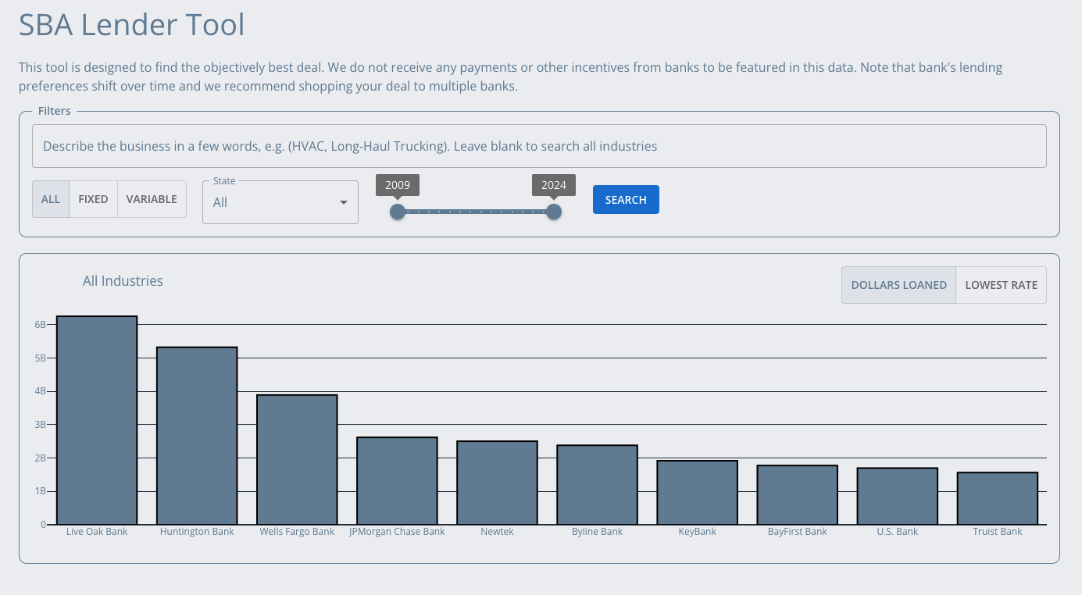
Task: Click the Live Oak Bank bar
Action: coord(97,420)
